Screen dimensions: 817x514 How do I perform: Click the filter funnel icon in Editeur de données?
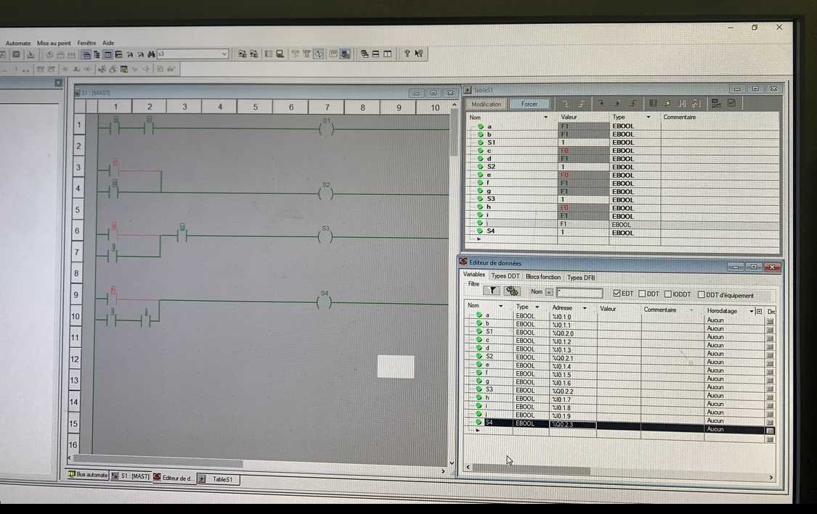[492, 291]
